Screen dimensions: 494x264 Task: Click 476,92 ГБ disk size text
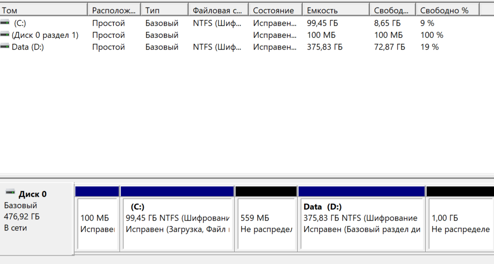[x=22, y=217]
